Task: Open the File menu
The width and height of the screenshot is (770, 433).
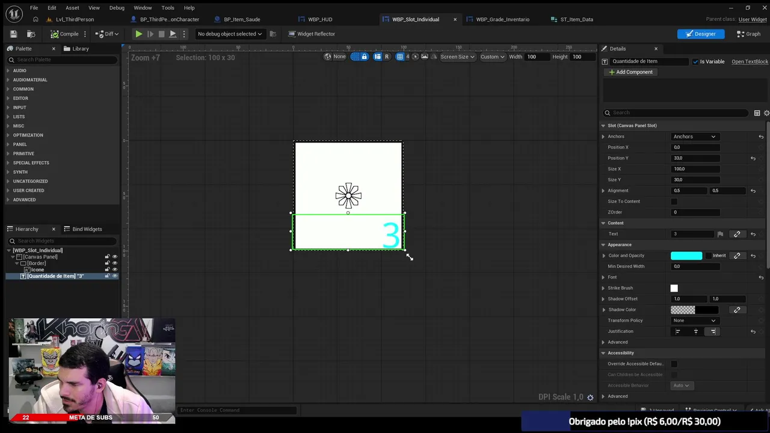Action: tap(34, 8)
